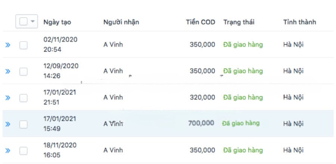The height and width of the screenshot is (164, 336).
Task: Click Đã giao hàng status in 700,000 row
Action: coord(241,123)
